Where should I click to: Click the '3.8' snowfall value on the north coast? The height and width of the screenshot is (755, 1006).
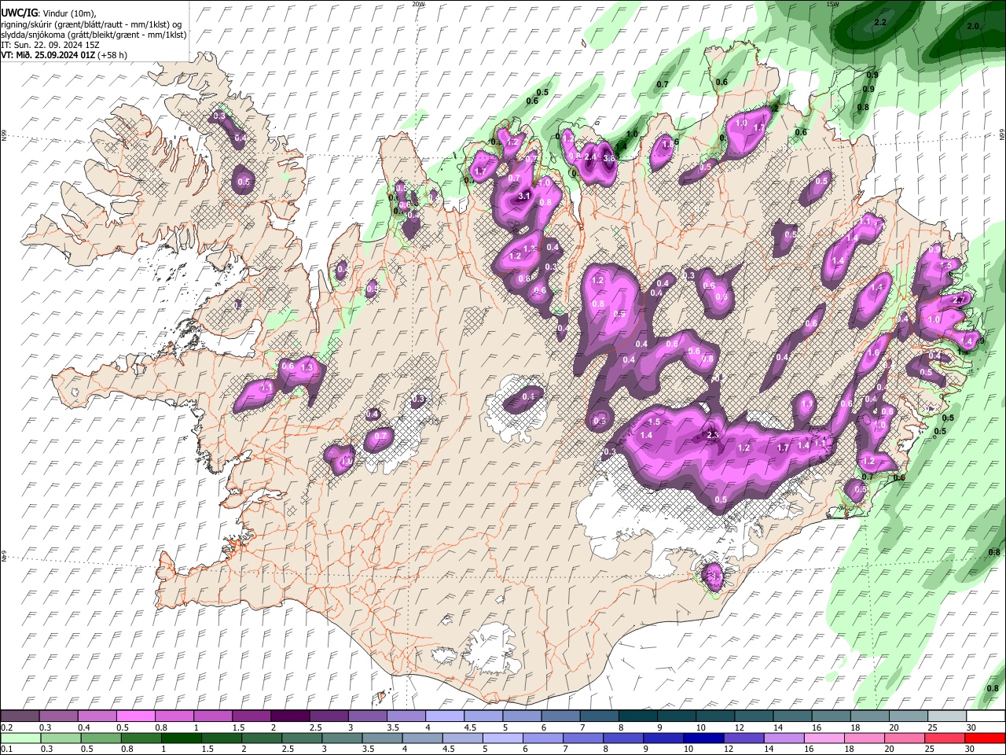click(609, 158)
